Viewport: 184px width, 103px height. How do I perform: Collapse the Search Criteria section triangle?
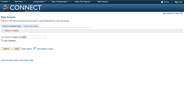pos(3,31)
